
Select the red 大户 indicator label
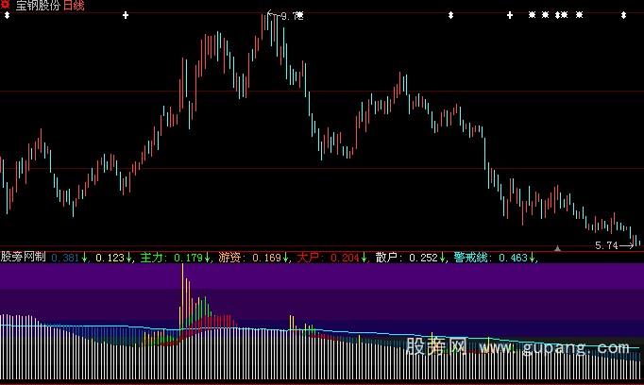(310, 257)
